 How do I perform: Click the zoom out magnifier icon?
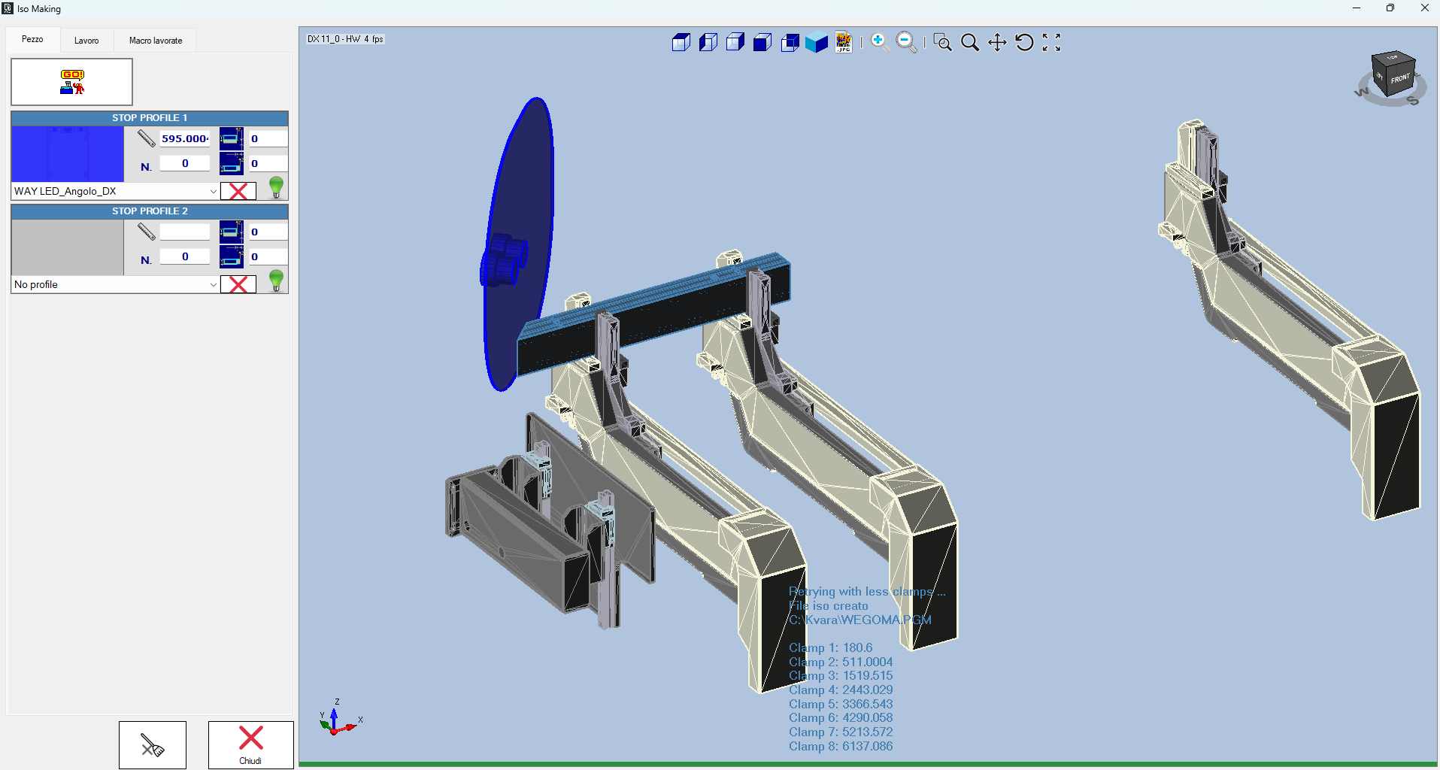coord(907,43)
